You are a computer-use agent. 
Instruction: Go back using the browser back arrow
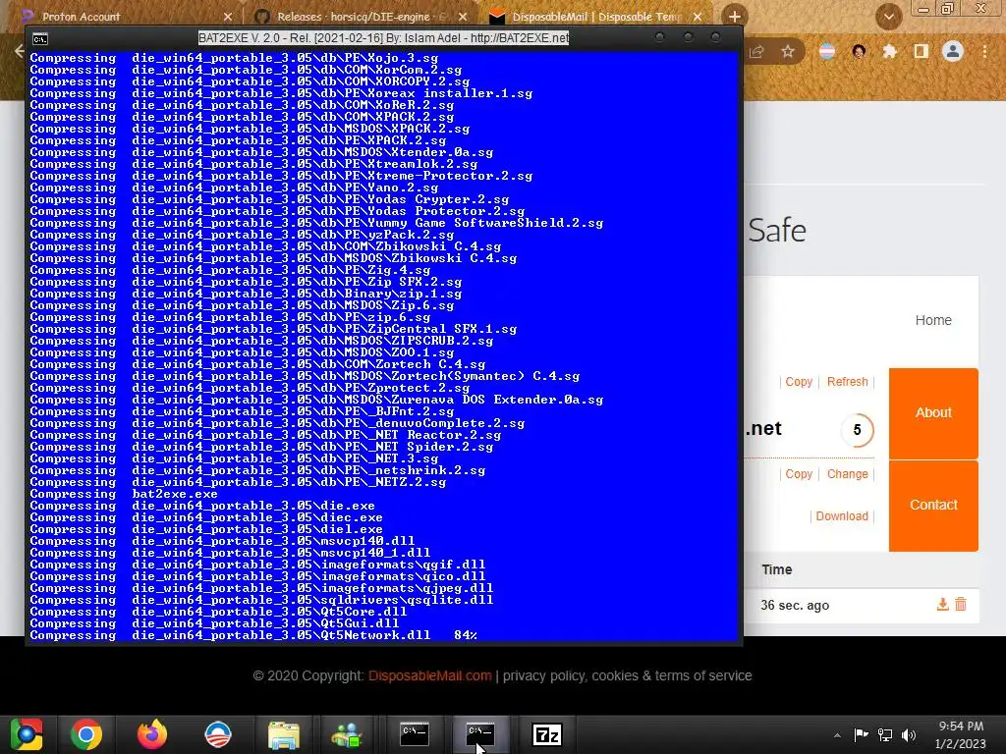tap(19, 51)
